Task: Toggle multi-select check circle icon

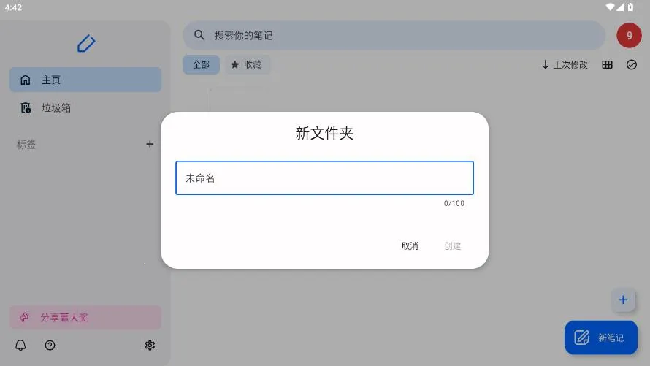Action: (632, 65)
